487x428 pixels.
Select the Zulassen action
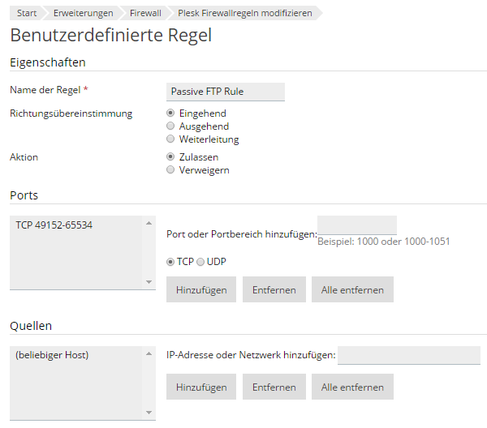click(x=170, y=156)
